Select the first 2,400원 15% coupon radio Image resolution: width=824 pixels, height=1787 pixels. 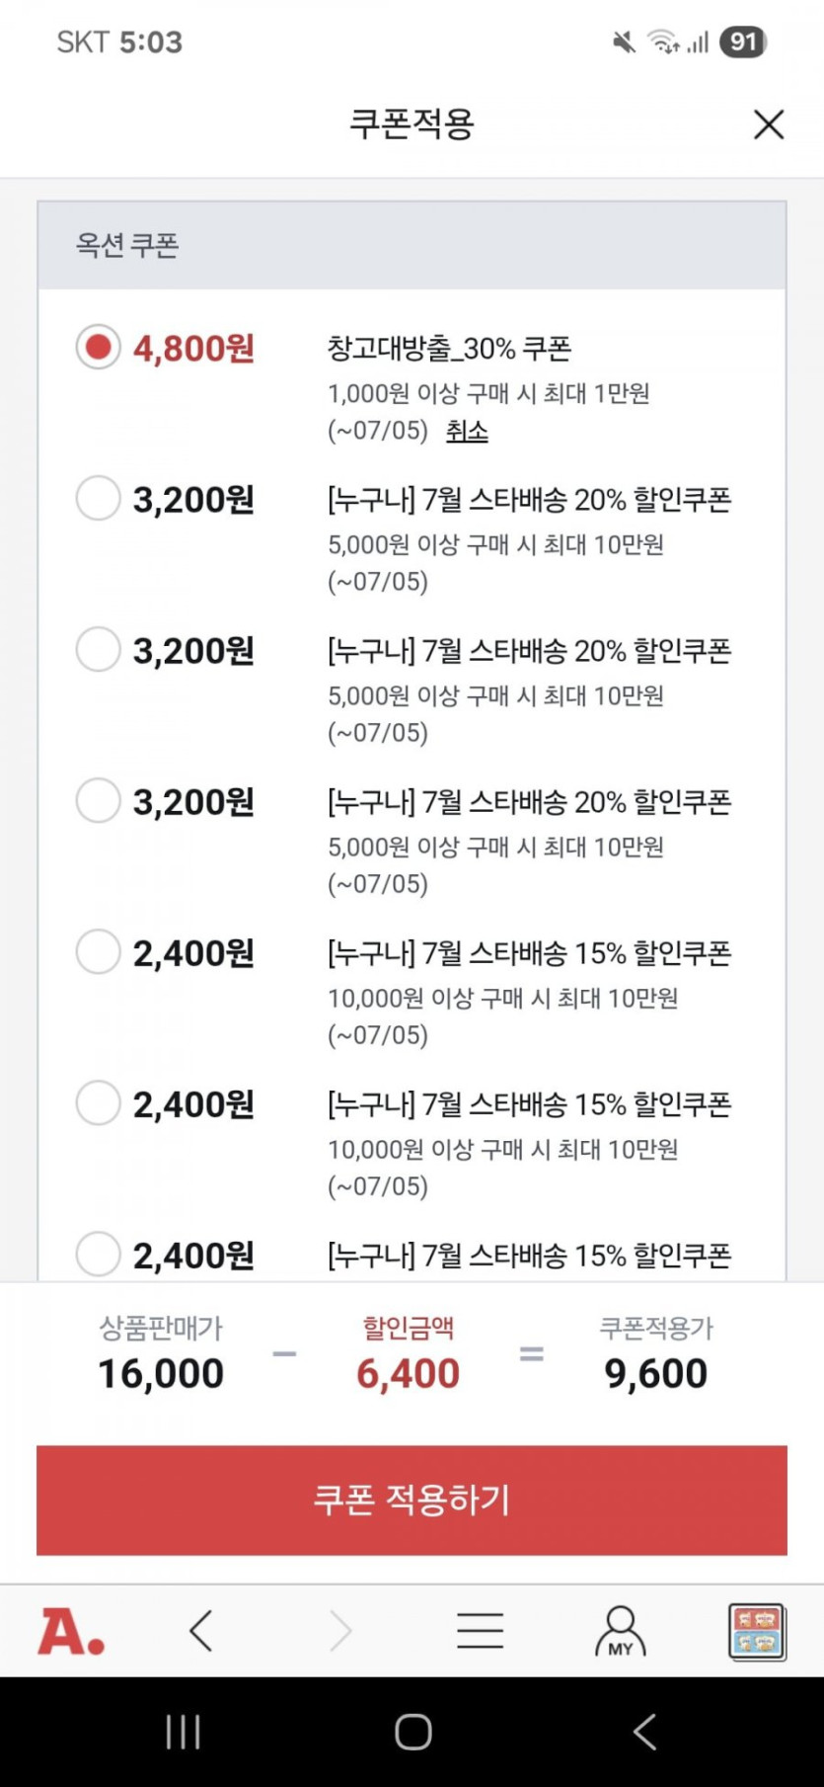coord(98,951)
